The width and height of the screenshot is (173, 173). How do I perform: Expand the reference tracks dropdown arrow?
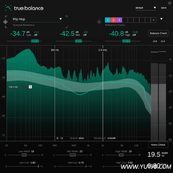pos(162,19)
